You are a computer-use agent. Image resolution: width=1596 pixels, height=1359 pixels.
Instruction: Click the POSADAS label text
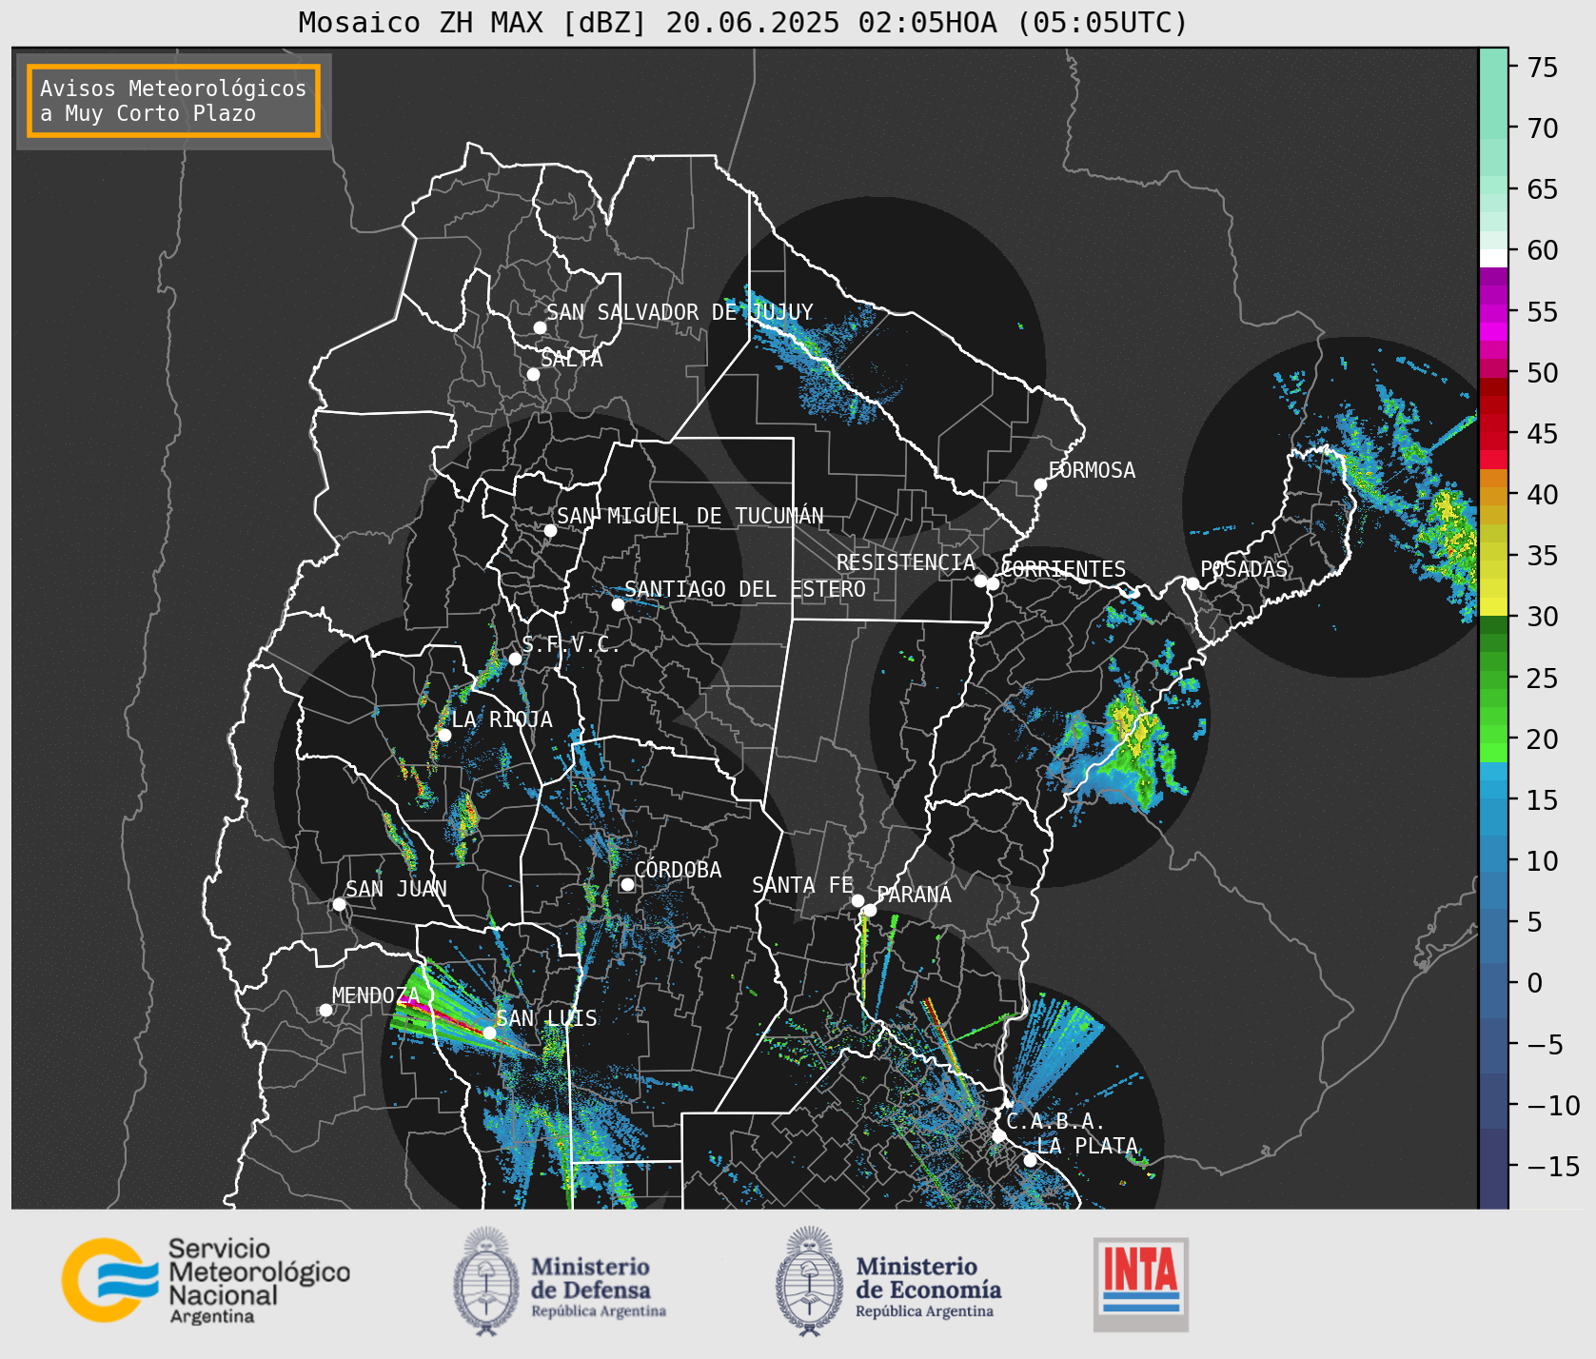[1244, 569]
